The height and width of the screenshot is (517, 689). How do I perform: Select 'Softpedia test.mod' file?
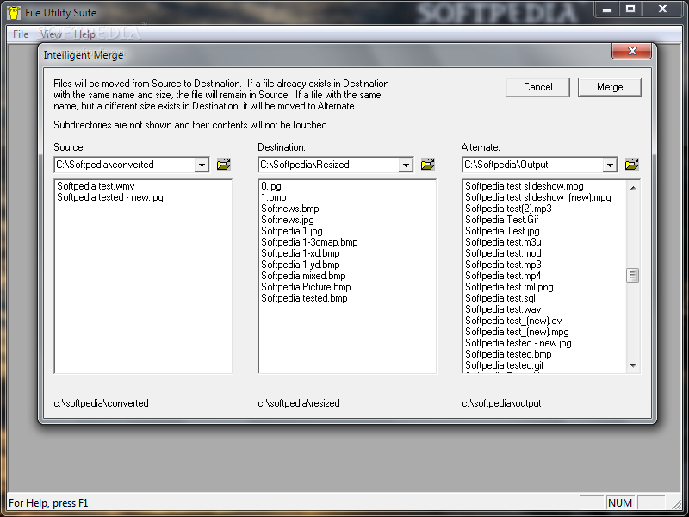click(x=503, y=253)
